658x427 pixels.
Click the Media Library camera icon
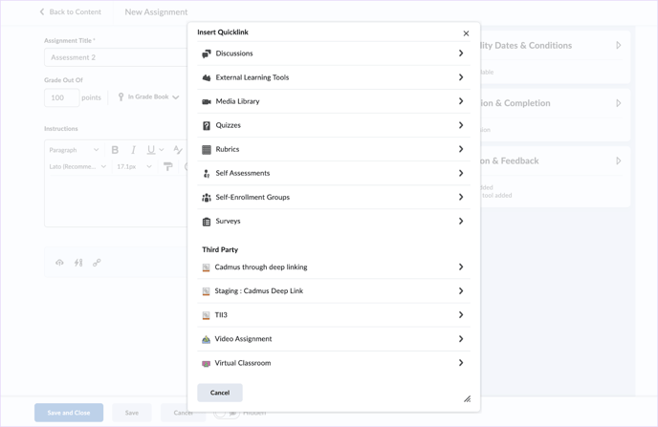[x=207, y=101]
